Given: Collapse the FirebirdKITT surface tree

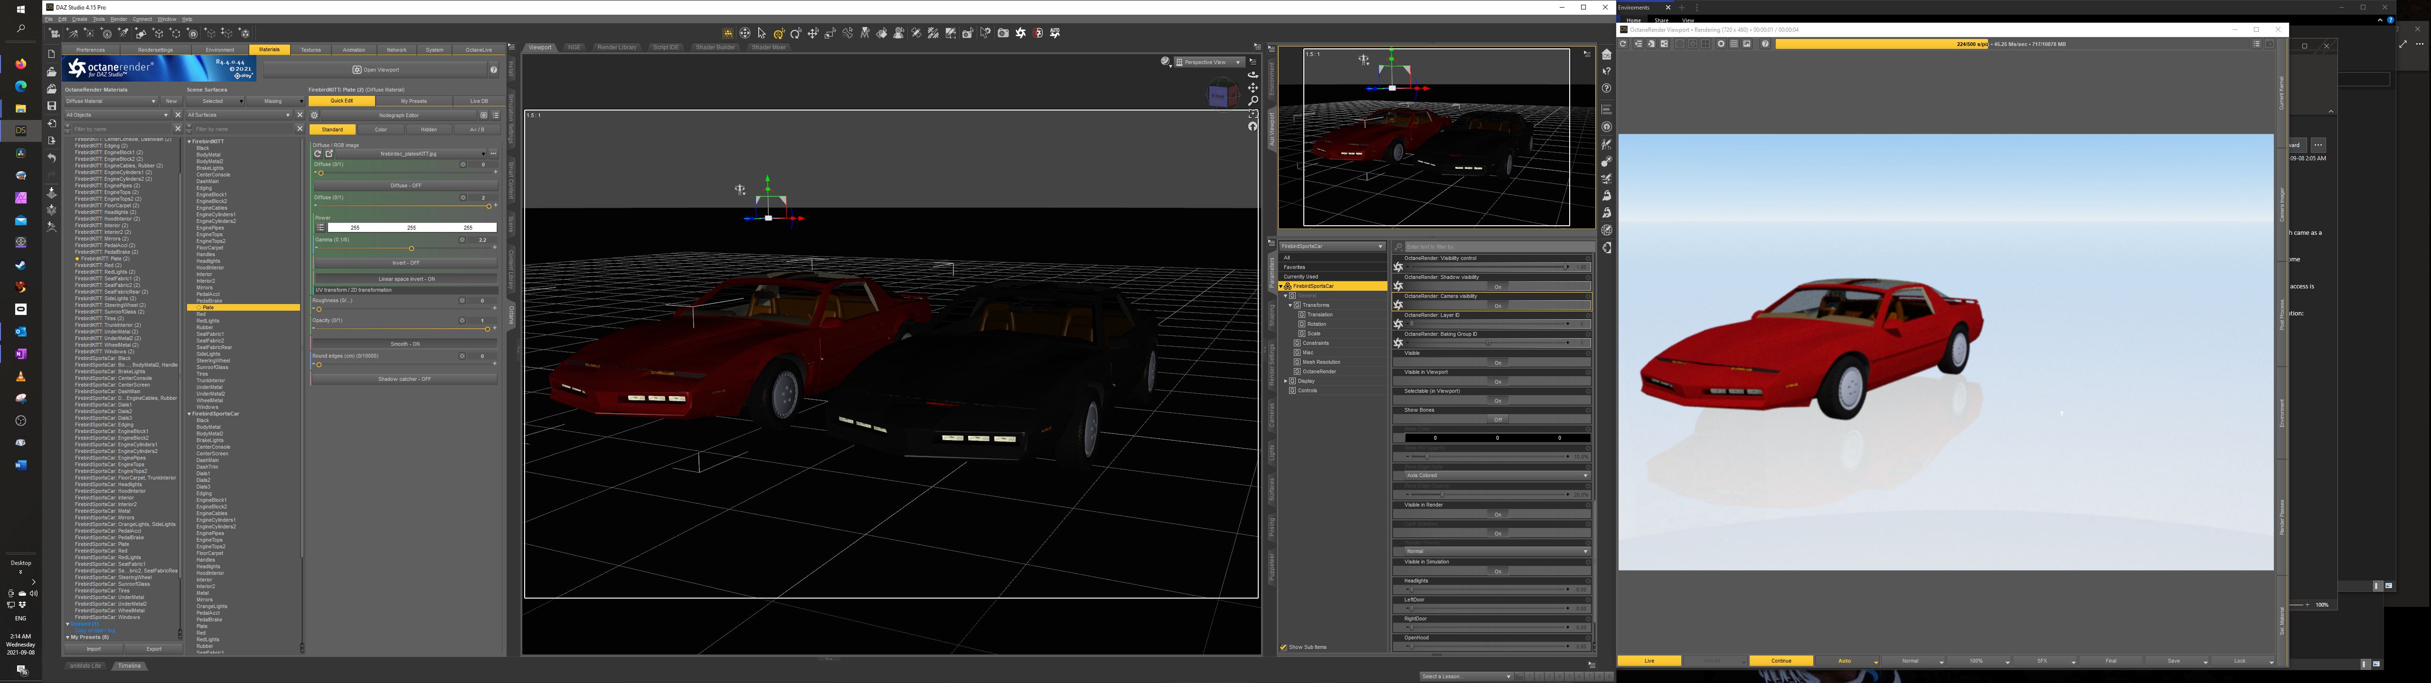Looking at the screenshot, I should pos(190,141).
